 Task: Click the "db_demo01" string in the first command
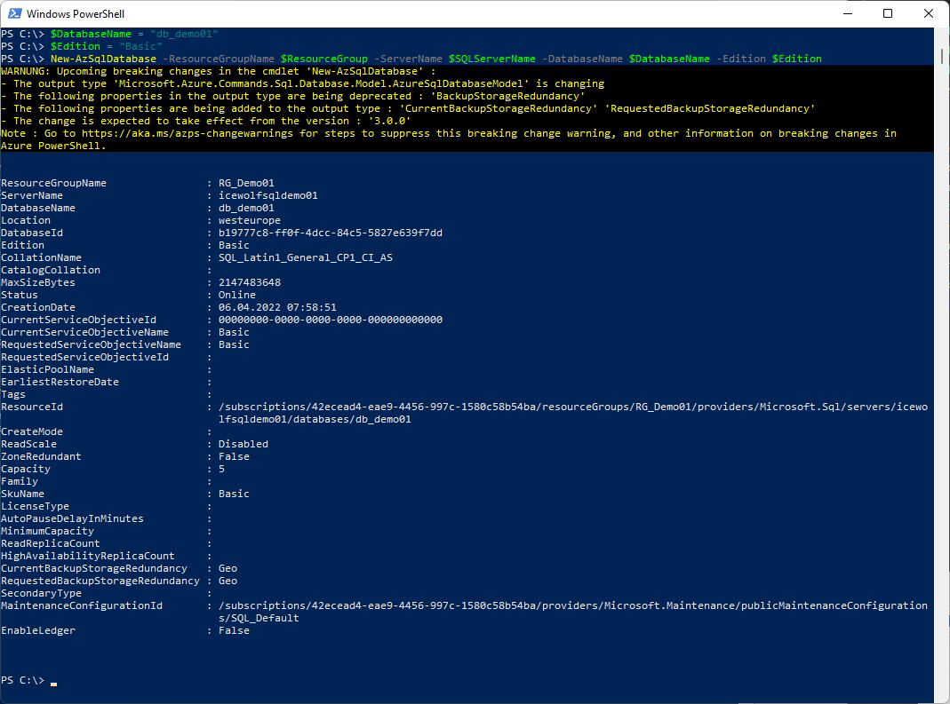click(184, 34)
